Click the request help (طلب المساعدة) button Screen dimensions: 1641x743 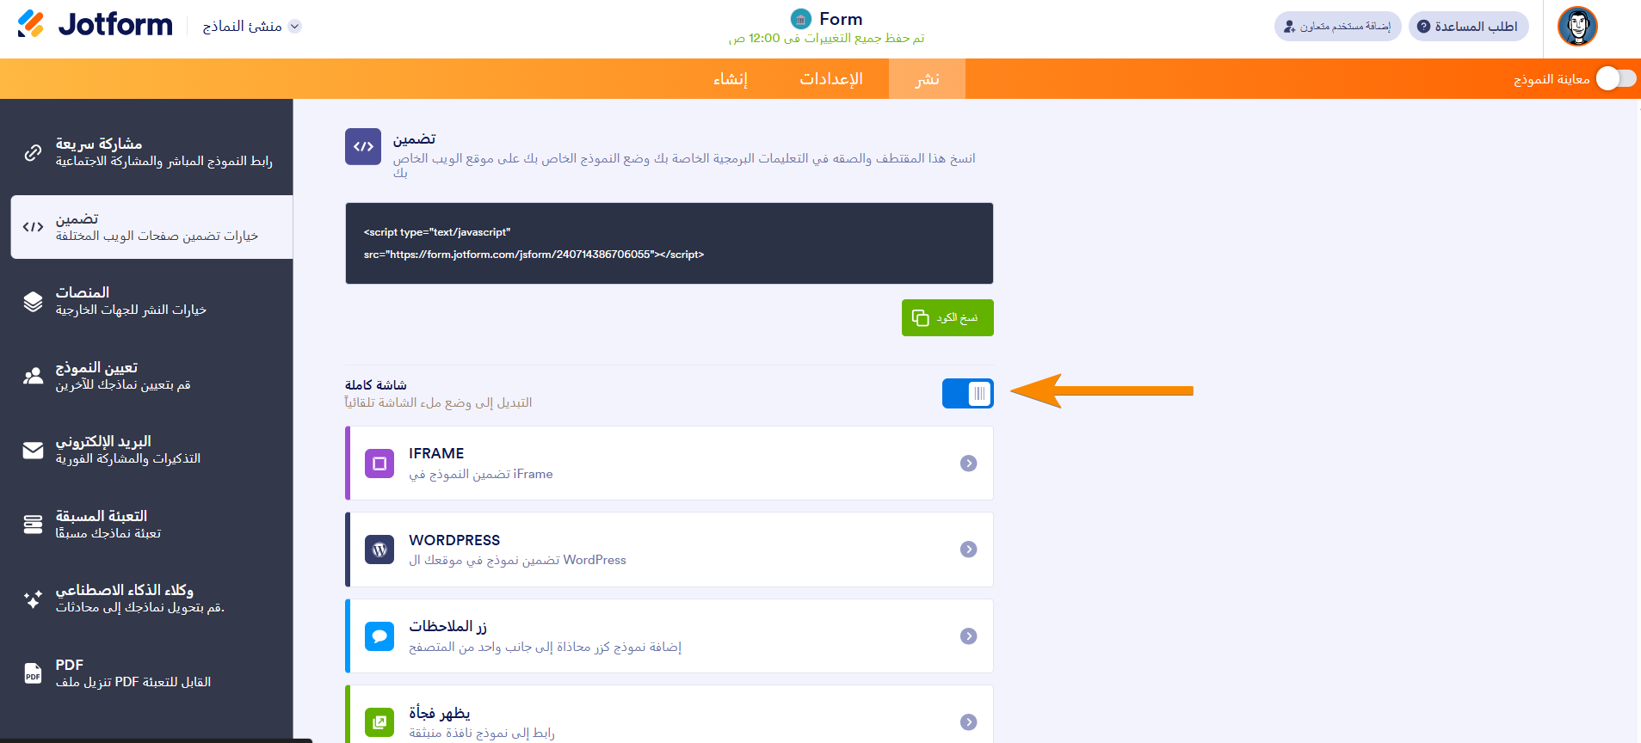(1468, 27)
